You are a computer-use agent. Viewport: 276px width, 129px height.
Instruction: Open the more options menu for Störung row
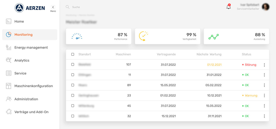264,65
